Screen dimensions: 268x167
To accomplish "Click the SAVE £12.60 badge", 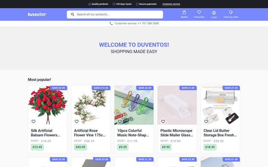I will tap(101, 88).
